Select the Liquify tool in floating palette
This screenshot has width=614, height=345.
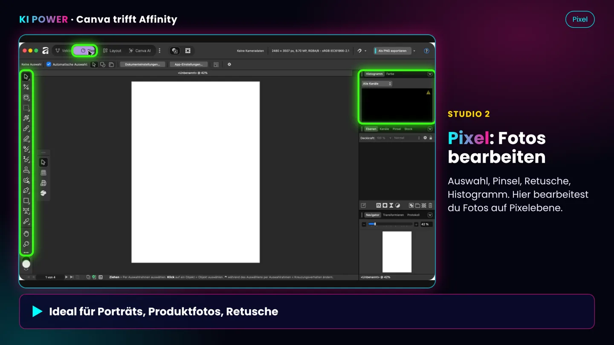[43, 193]
